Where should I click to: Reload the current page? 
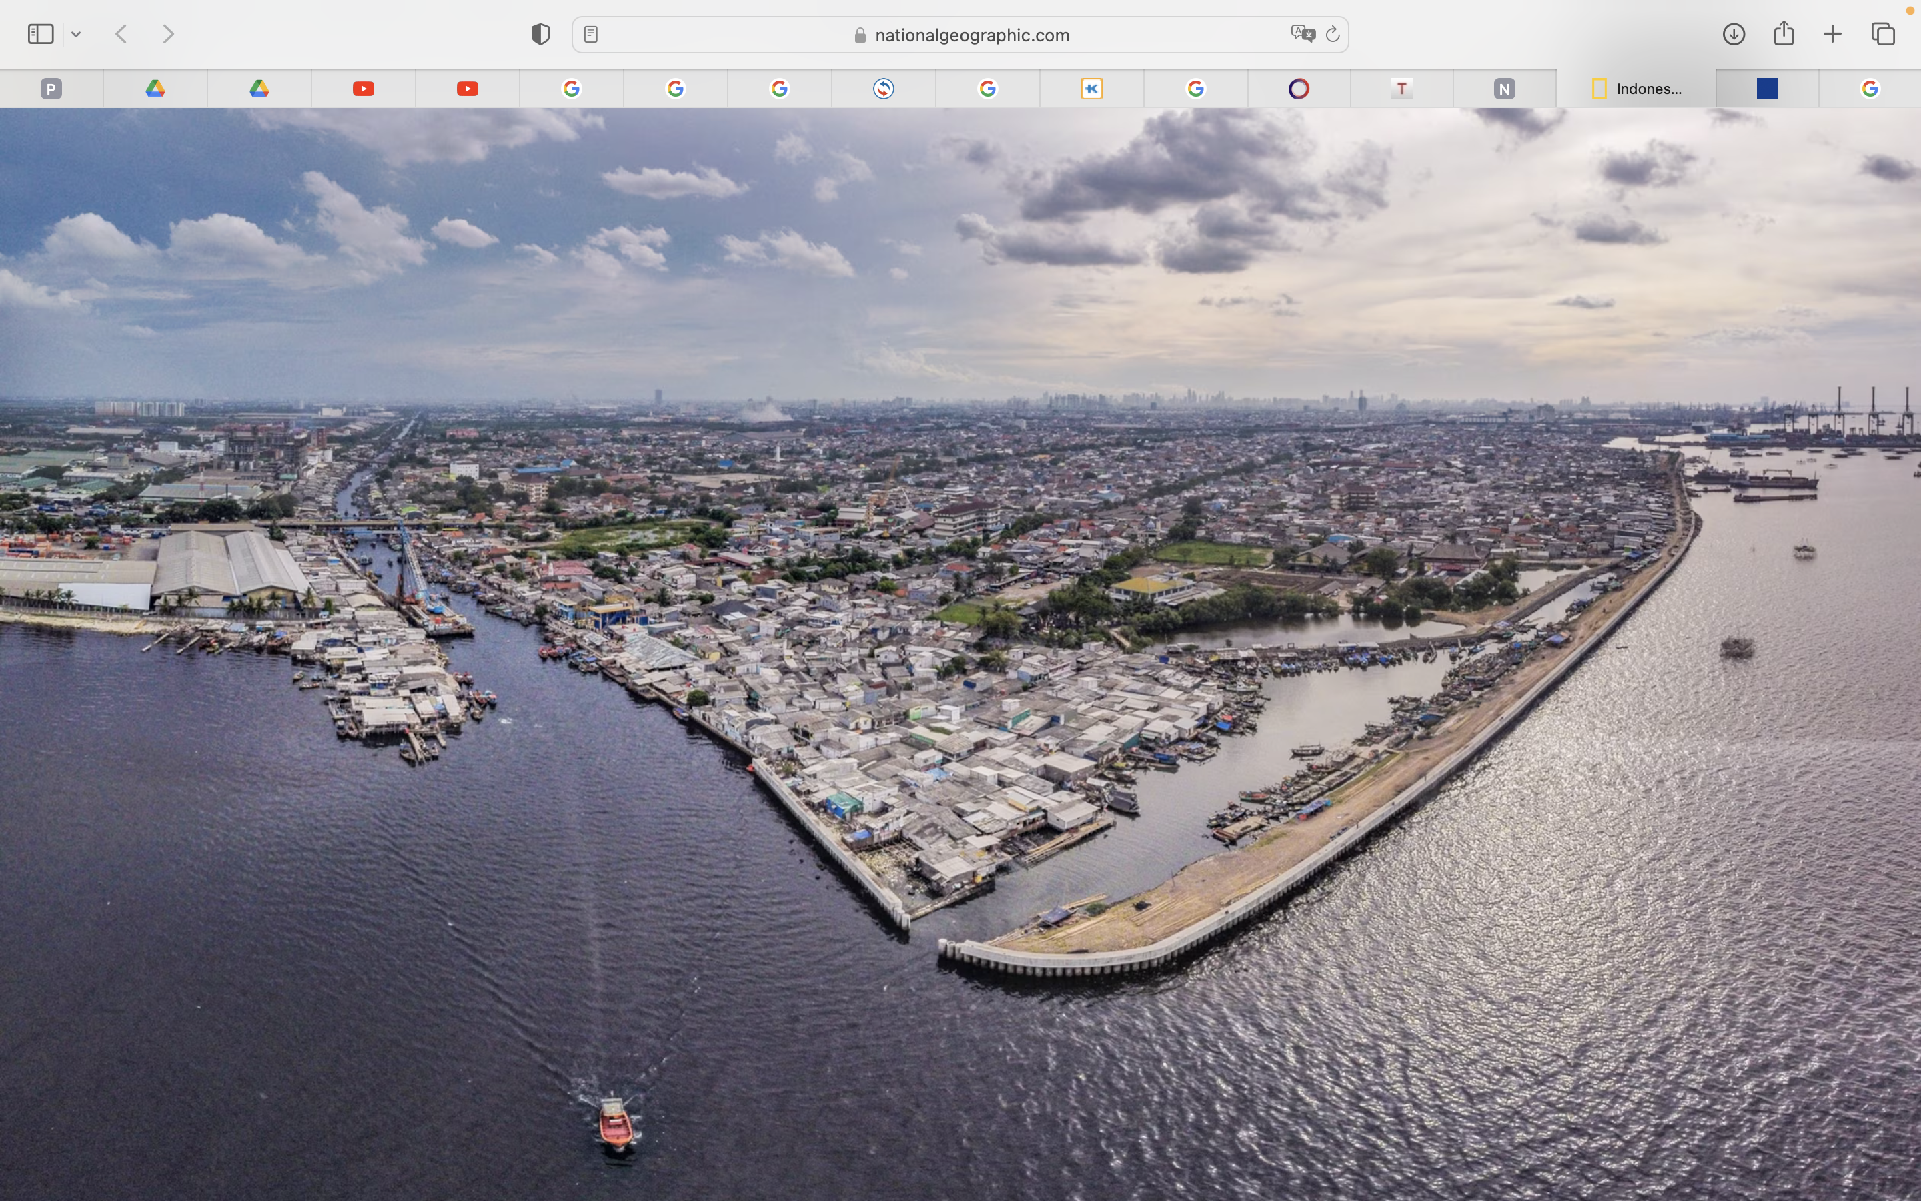(1333, 34)
